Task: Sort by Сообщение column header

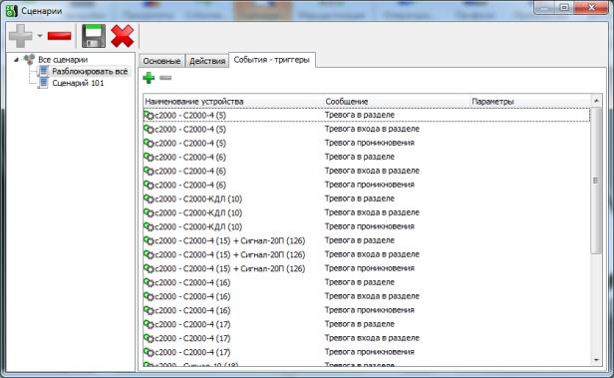Action: pyautogui.click(x=397, y=101)
